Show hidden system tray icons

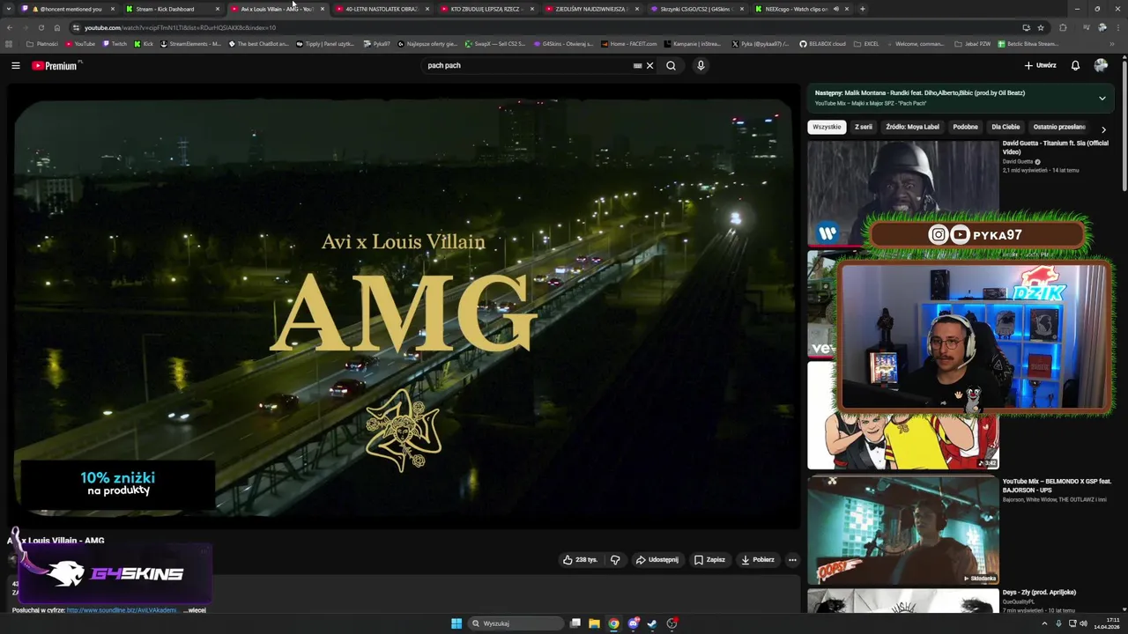pos(1043,623)
